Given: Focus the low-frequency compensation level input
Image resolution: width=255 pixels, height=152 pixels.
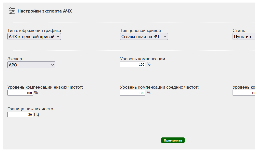Looking at the screenshot, I should (x=20, y=93).
